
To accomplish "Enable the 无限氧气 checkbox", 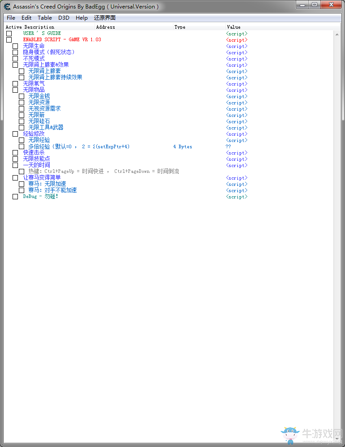I will [x=15, y=84].
